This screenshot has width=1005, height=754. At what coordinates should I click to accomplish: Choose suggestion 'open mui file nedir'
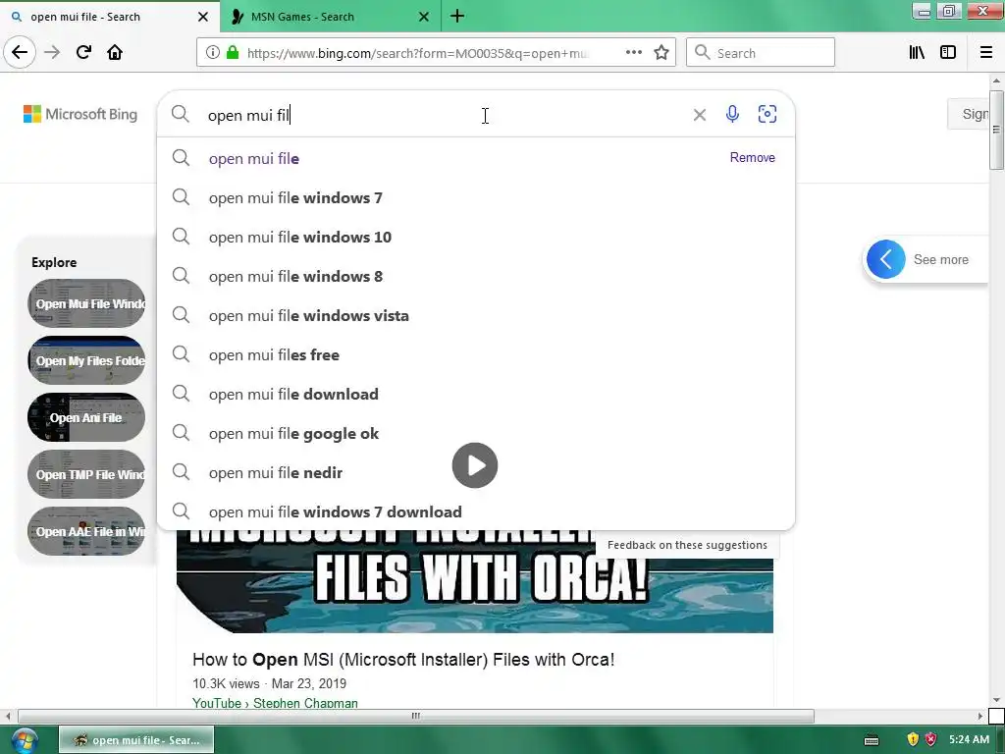(476, 472)
